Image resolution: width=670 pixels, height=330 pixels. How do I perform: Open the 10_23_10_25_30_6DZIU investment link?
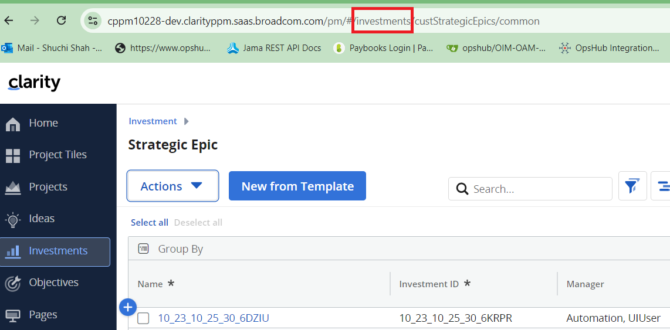pyautogui.click(x=214, y=318)
